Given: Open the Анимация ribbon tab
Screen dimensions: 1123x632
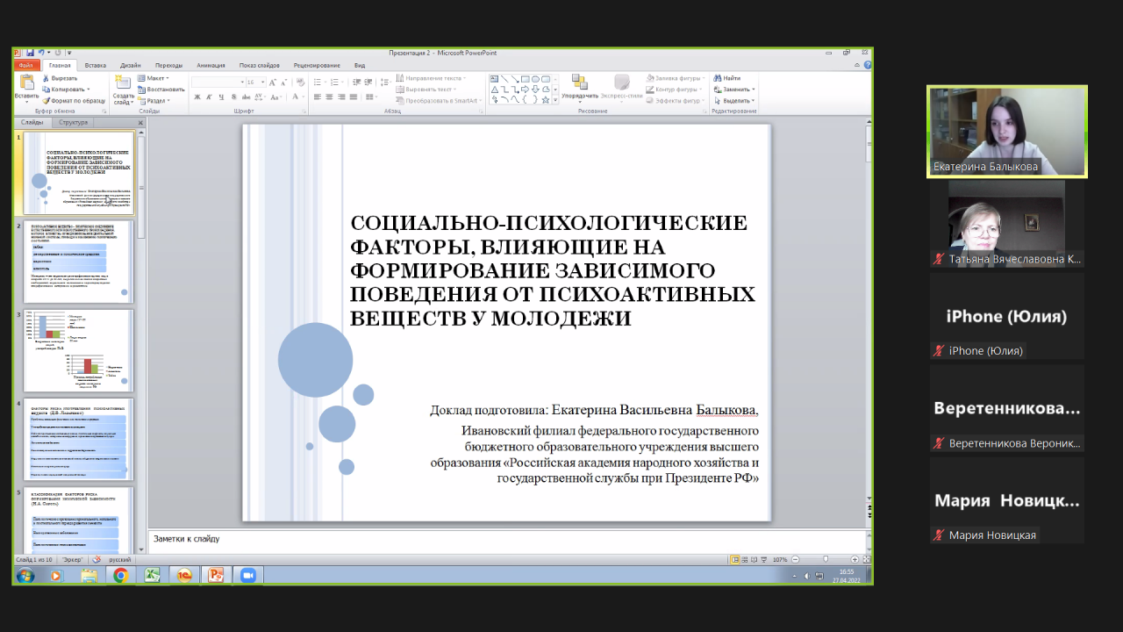Looking at the screenshot, I should pos(211,65).
